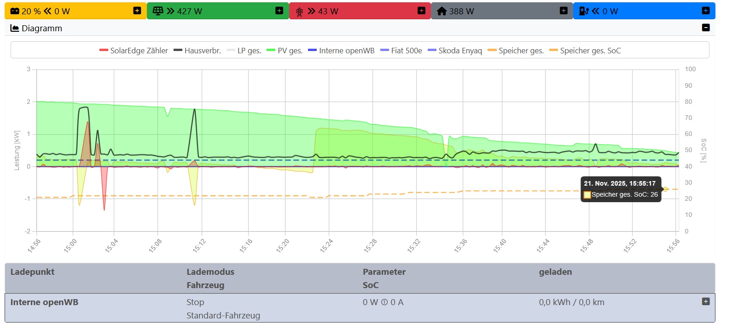
Task: Click the Speicher ges. SoC orange legend swatch
Action: [x=553, y=51]
